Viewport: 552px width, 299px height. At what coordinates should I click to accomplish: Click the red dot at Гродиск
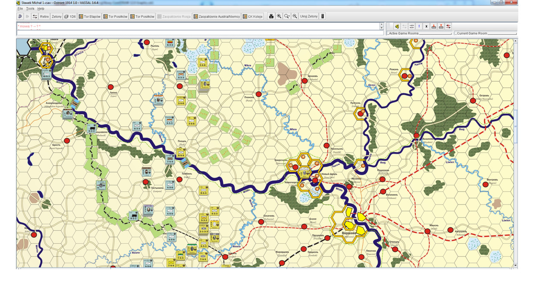pyautogui.click(x=304, y=249)
